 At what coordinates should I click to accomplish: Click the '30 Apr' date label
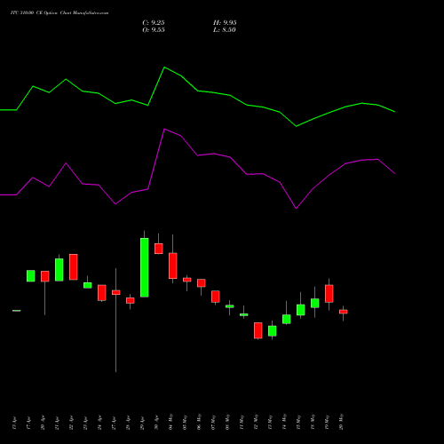coord(156,424)
